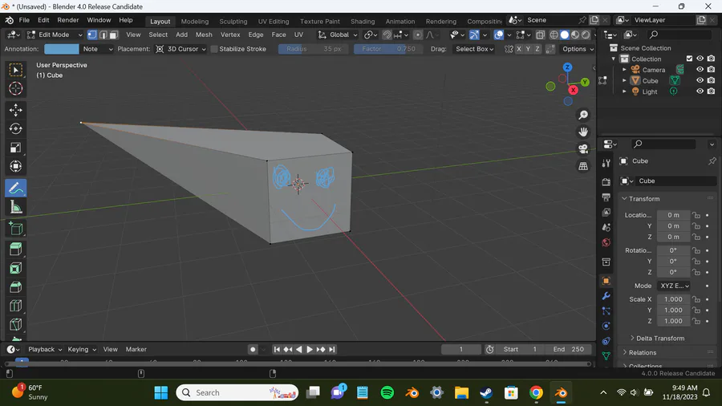Image resolution: width=722 pixels, height=406 pixels.
Task: Open the Note annotation layer dropdown
Action: click(97, 49)
